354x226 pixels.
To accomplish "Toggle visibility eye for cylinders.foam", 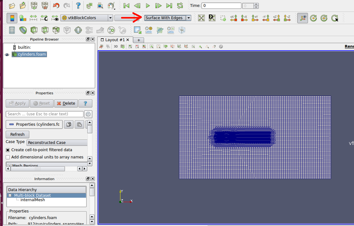I will coord(7,55).
